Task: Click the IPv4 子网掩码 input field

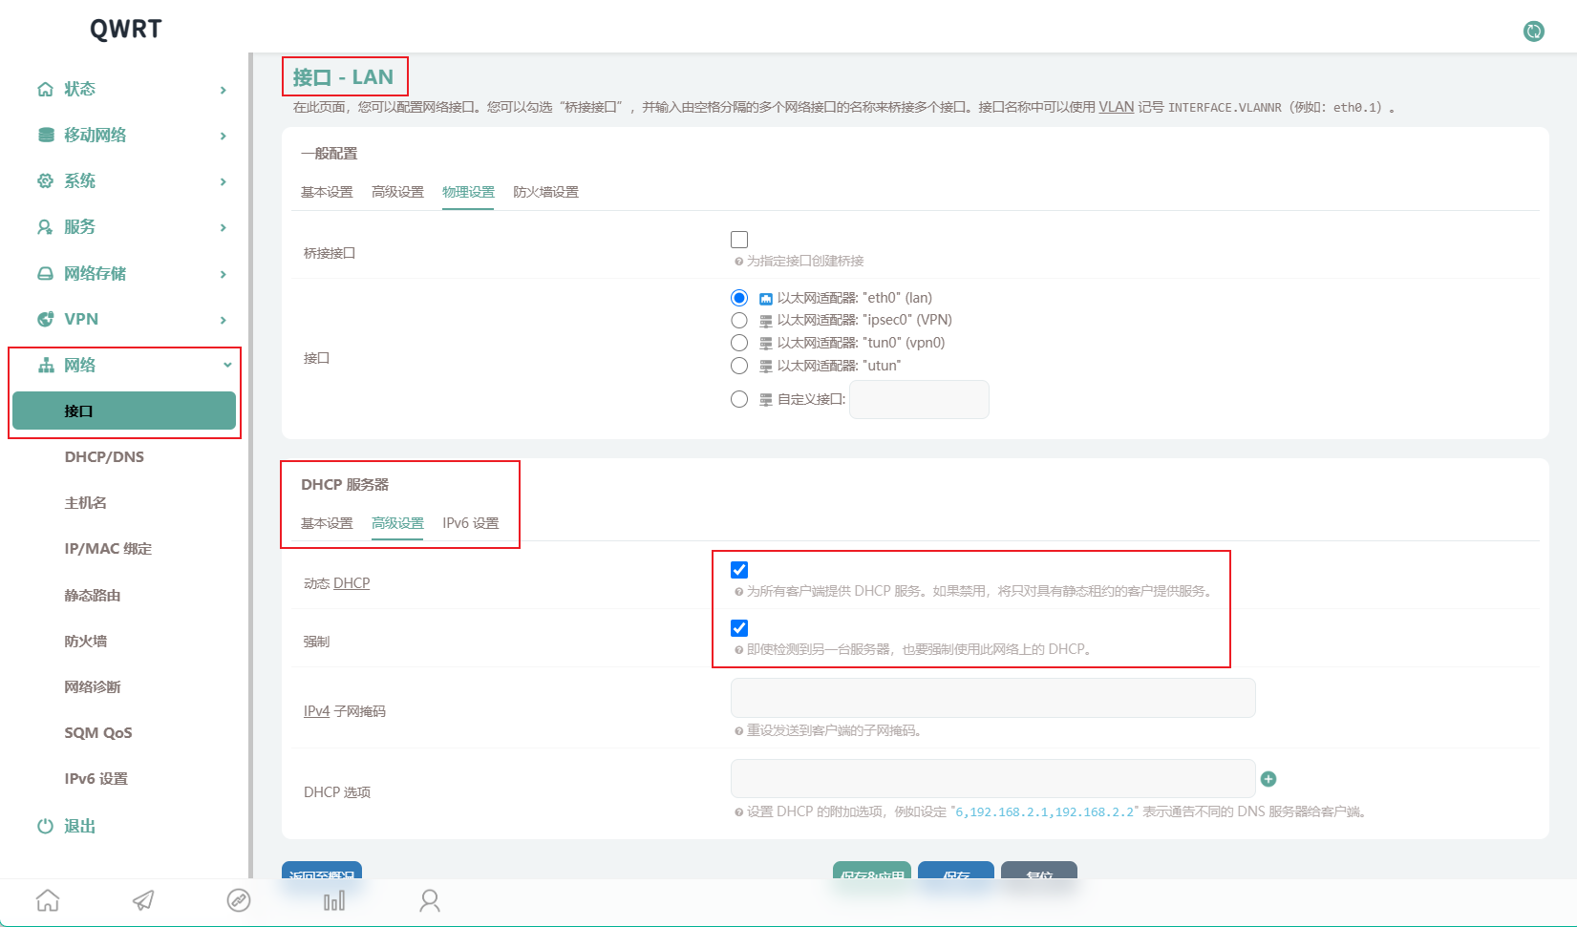Action: pos(992,698)
